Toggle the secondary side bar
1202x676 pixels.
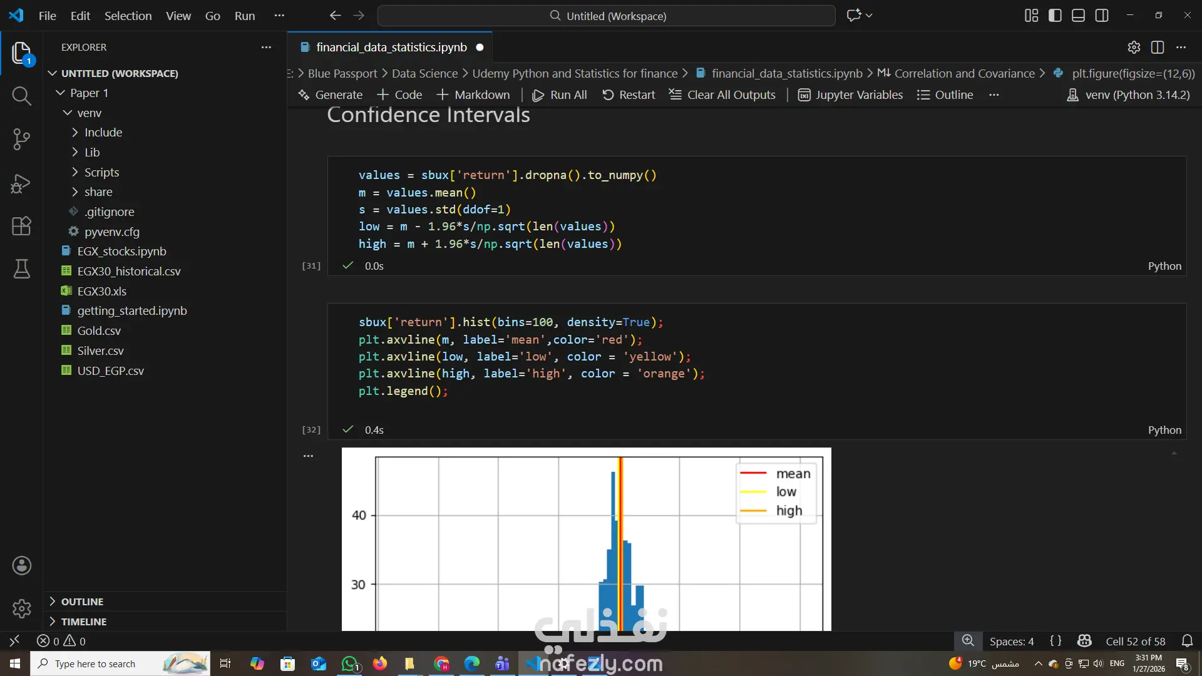1102,16
